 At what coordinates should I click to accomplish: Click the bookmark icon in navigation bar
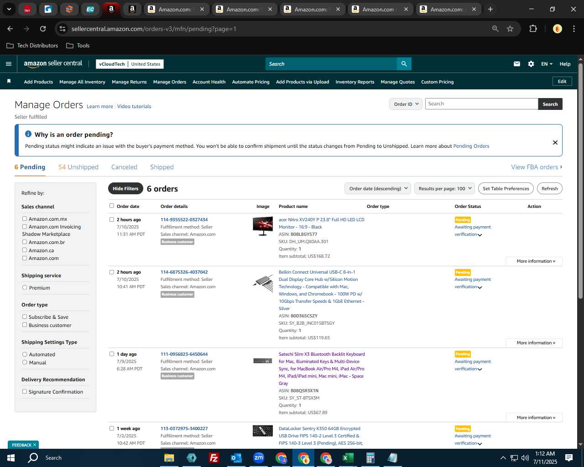(9, 81)
